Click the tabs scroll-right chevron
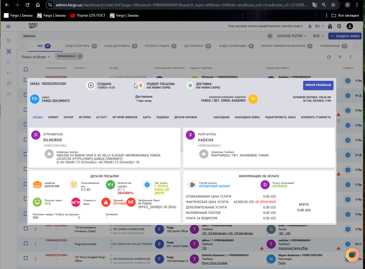The height and width of the screenshot is (269, 365). coord(357,46)
